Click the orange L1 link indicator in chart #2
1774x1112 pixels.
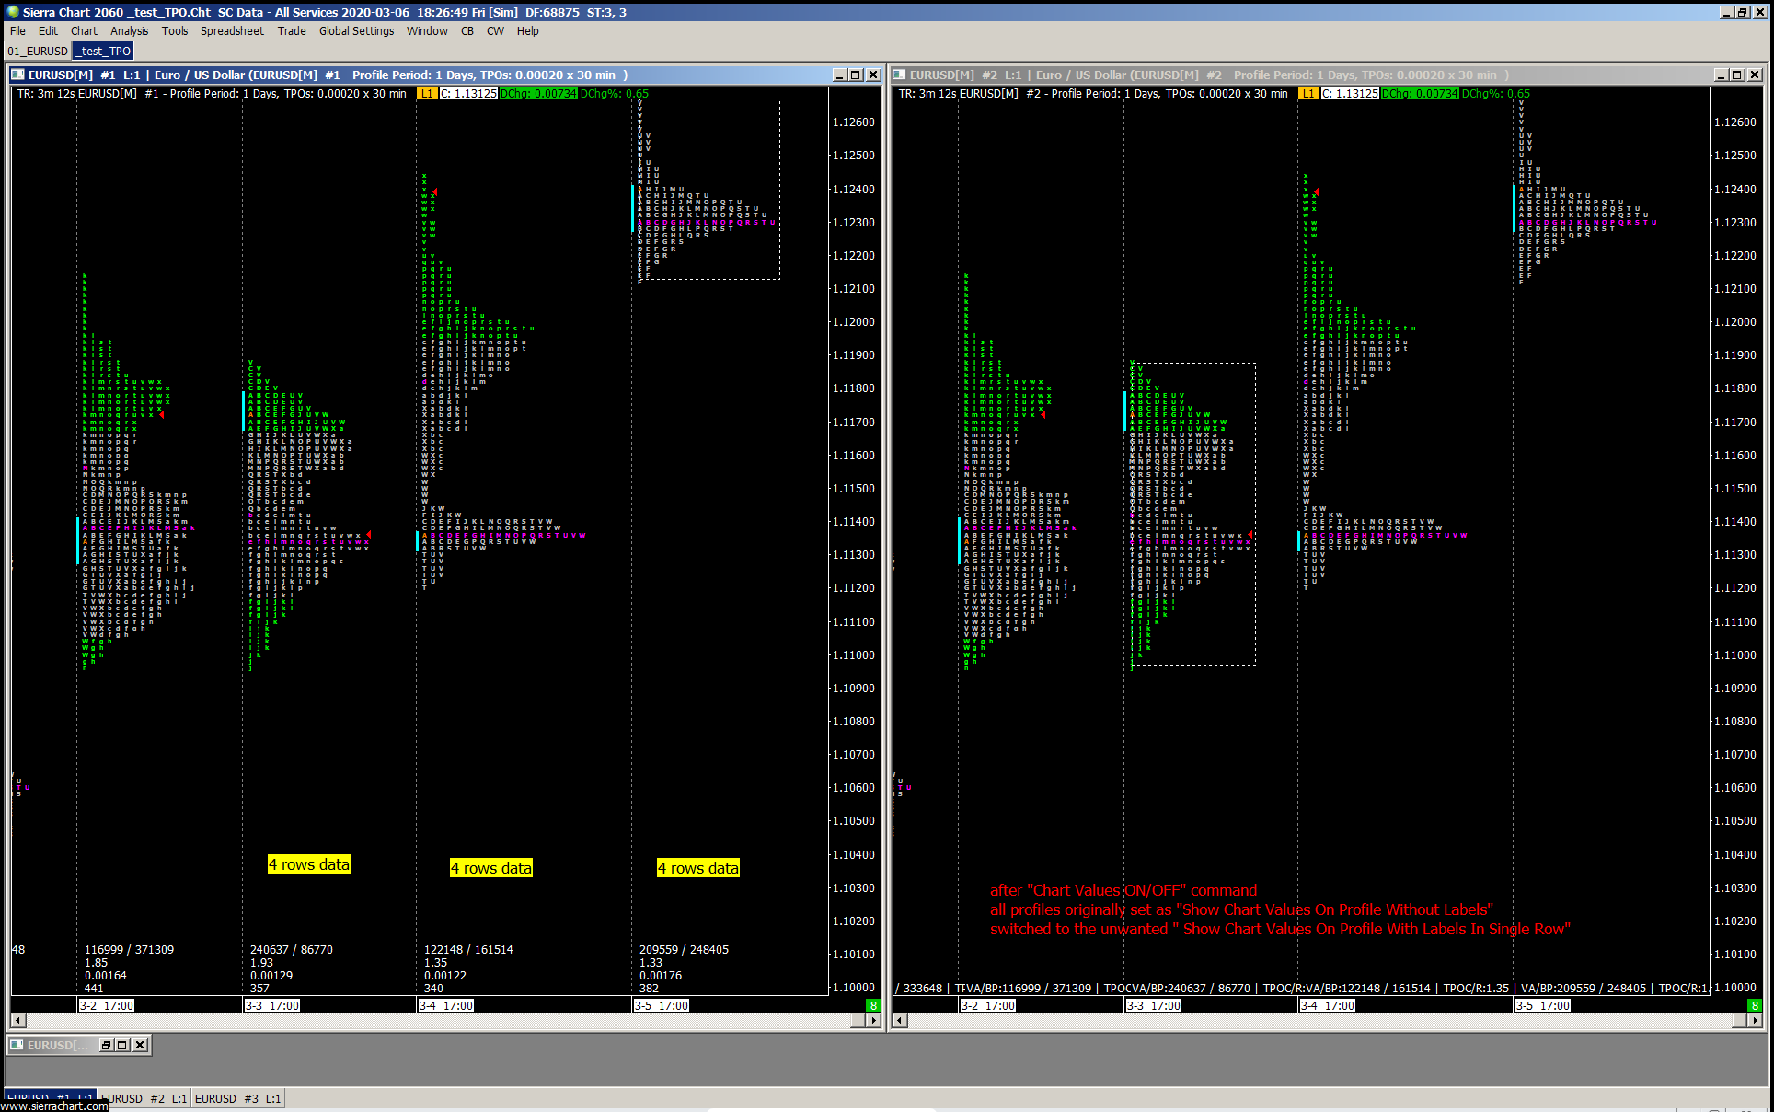click(x=1307, y=93)
